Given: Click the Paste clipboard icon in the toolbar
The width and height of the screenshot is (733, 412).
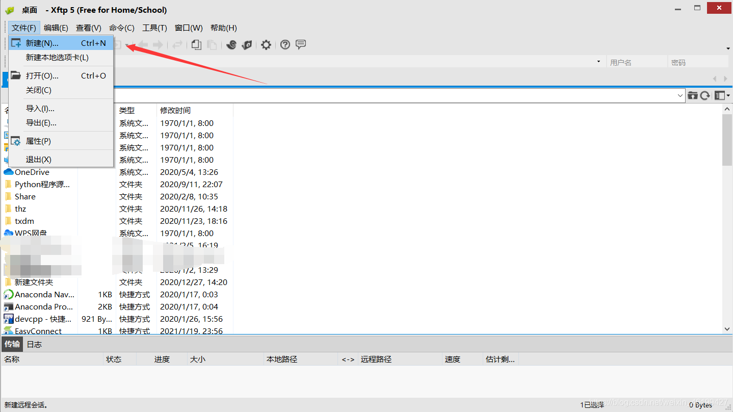Looking at the screenshot, I should 212,45.
